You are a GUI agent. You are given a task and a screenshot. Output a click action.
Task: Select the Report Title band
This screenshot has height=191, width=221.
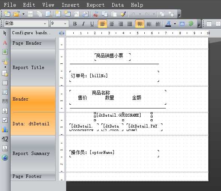tap(33, 68)
